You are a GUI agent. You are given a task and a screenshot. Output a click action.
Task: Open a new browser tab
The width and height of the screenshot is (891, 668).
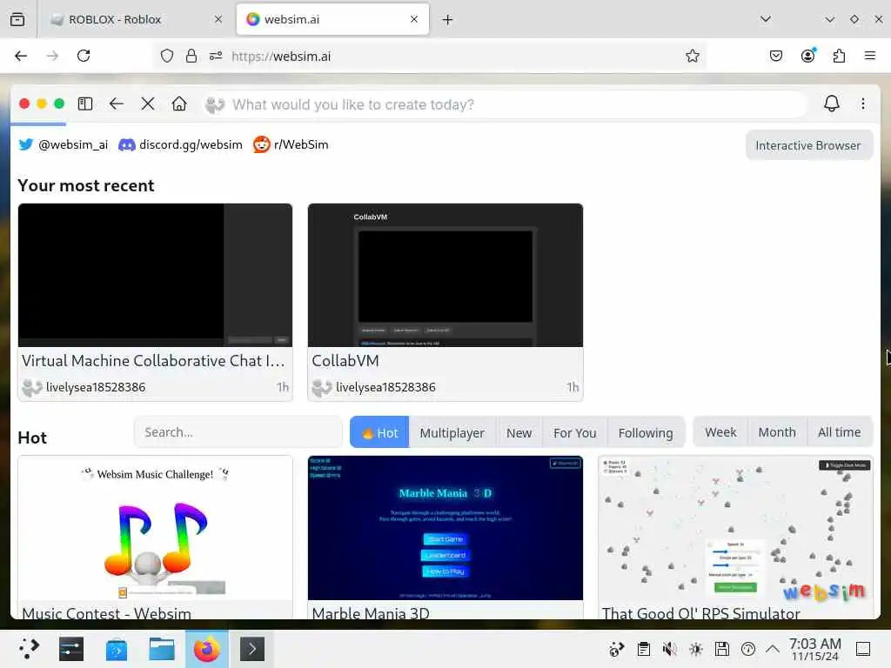448,20
